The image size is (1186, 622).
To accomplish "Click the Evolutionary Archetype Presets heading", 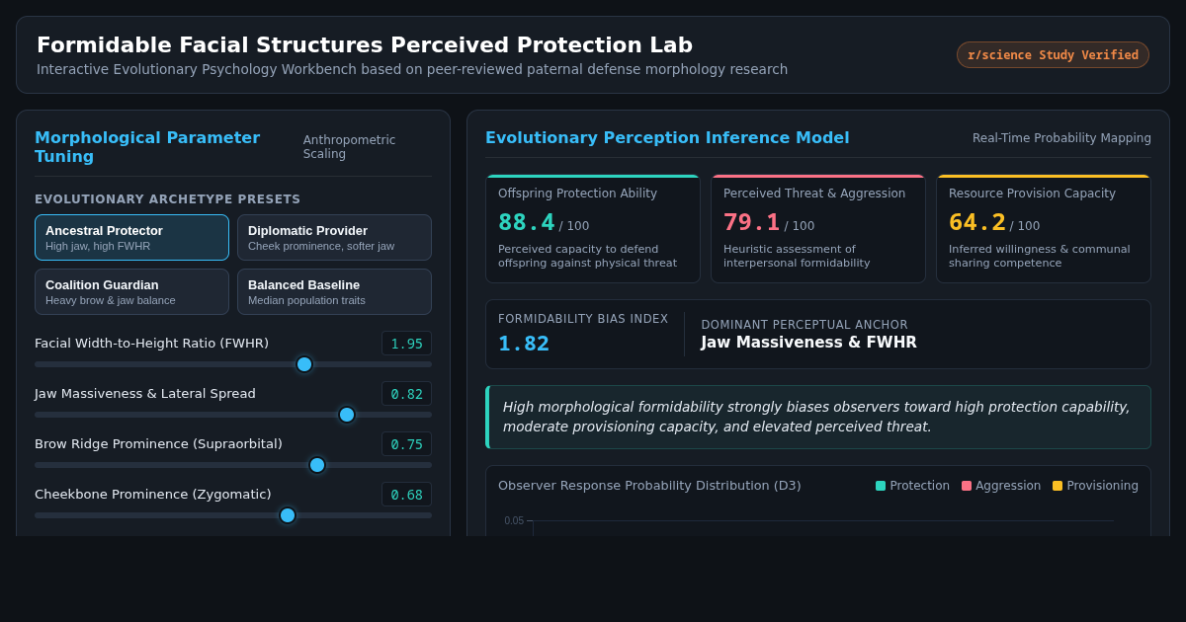I will click(x=168, y=199).
